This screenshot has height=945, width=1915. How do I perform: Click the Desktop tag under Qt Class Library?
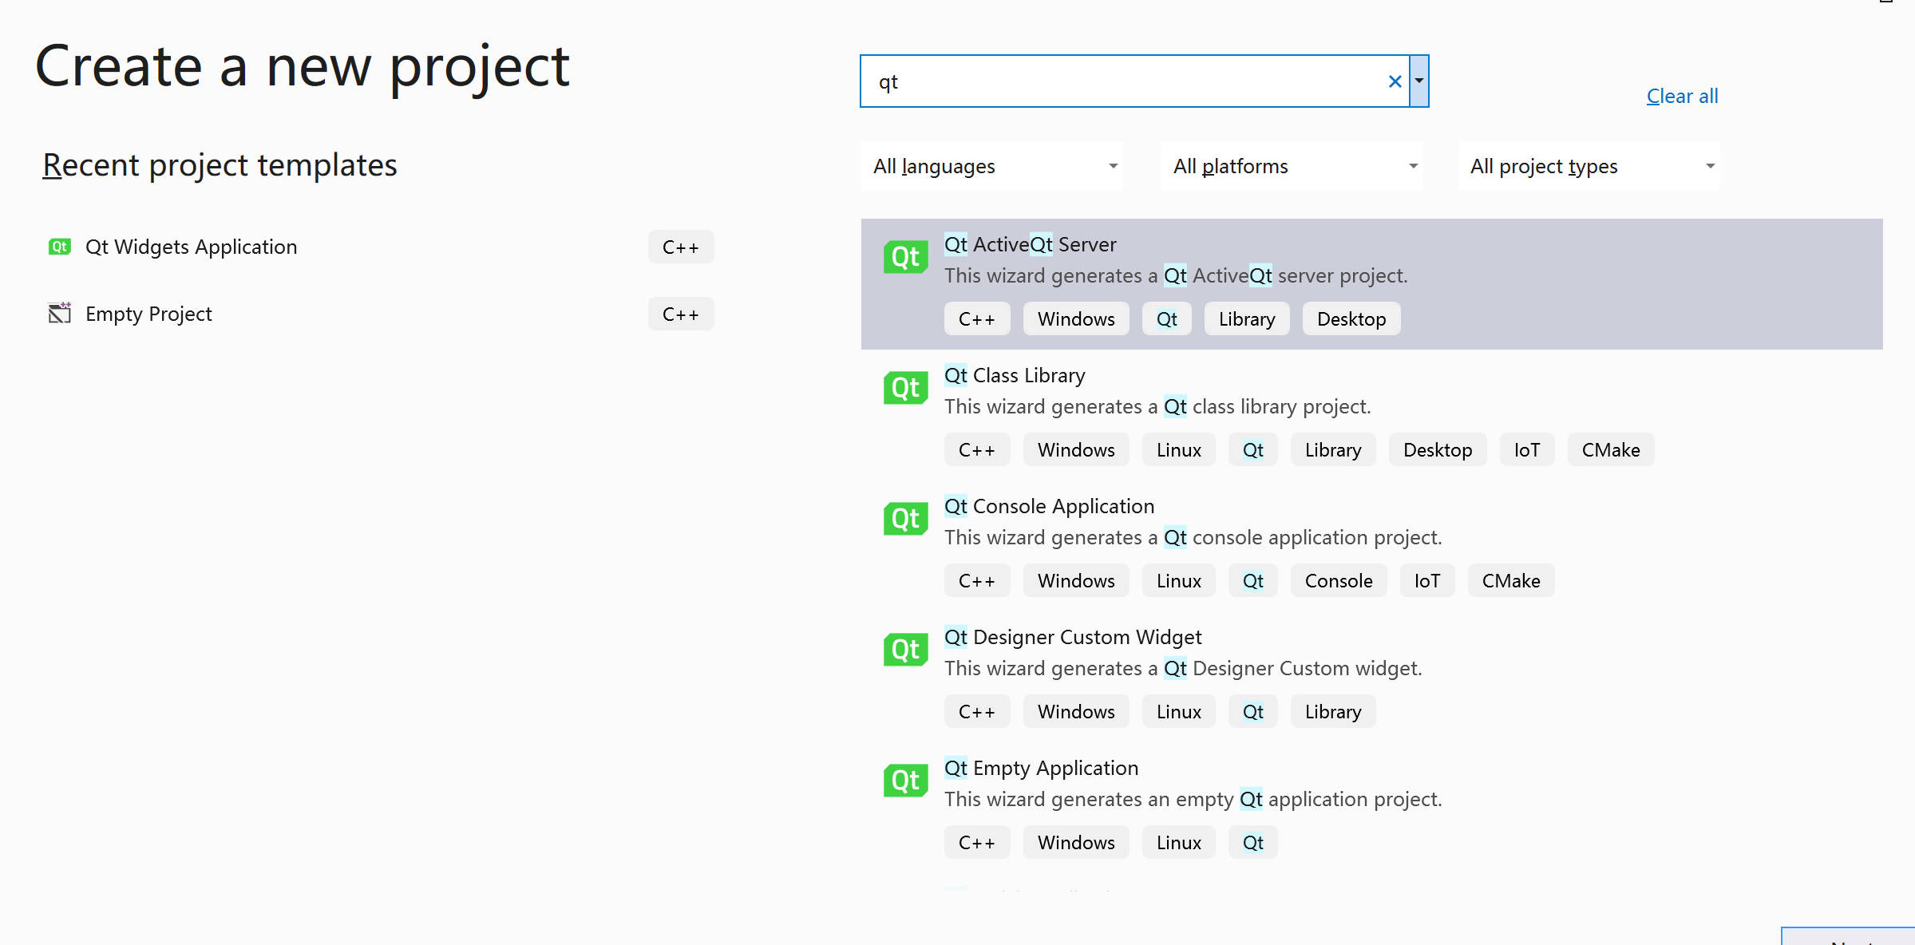tap(1437, 449)
